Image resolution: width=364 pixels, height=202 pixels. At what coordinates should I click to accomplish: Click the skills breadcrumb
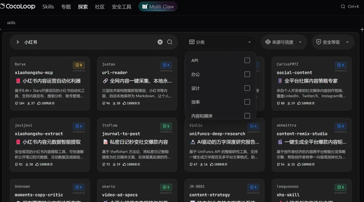[x=11, y=23]
